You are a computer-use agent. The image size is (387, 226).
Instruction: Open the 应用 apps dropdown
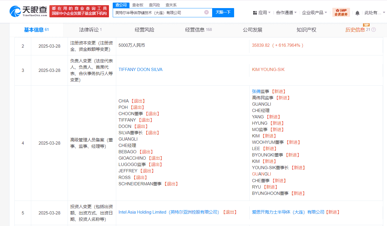(x=262, y=13)
